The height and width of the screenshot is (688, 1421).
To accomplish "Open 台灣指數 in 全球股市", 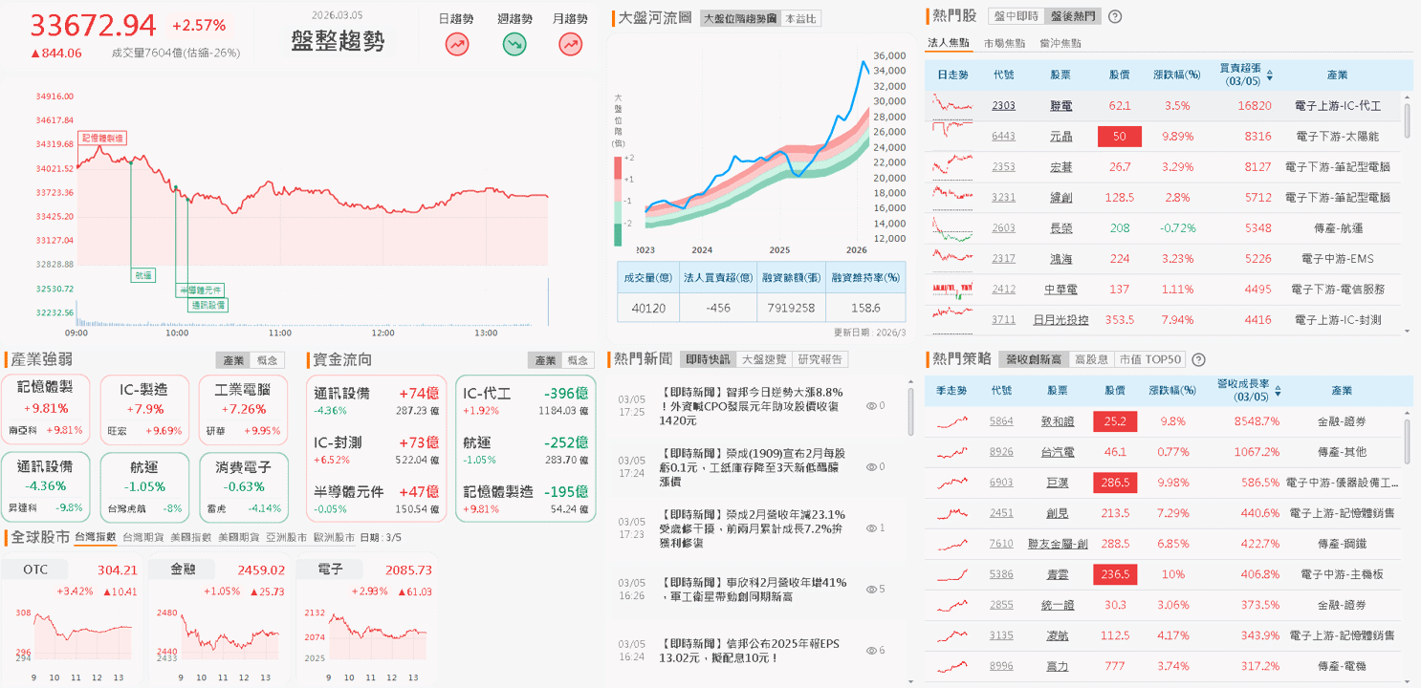I will click(x=95, y=537).
